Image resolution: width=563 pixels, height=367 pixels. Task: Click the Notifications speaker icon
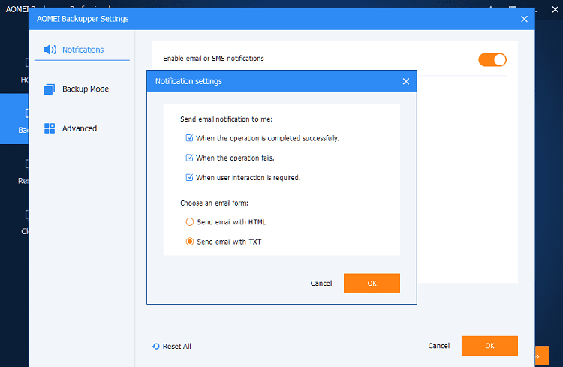coord(50,50)
